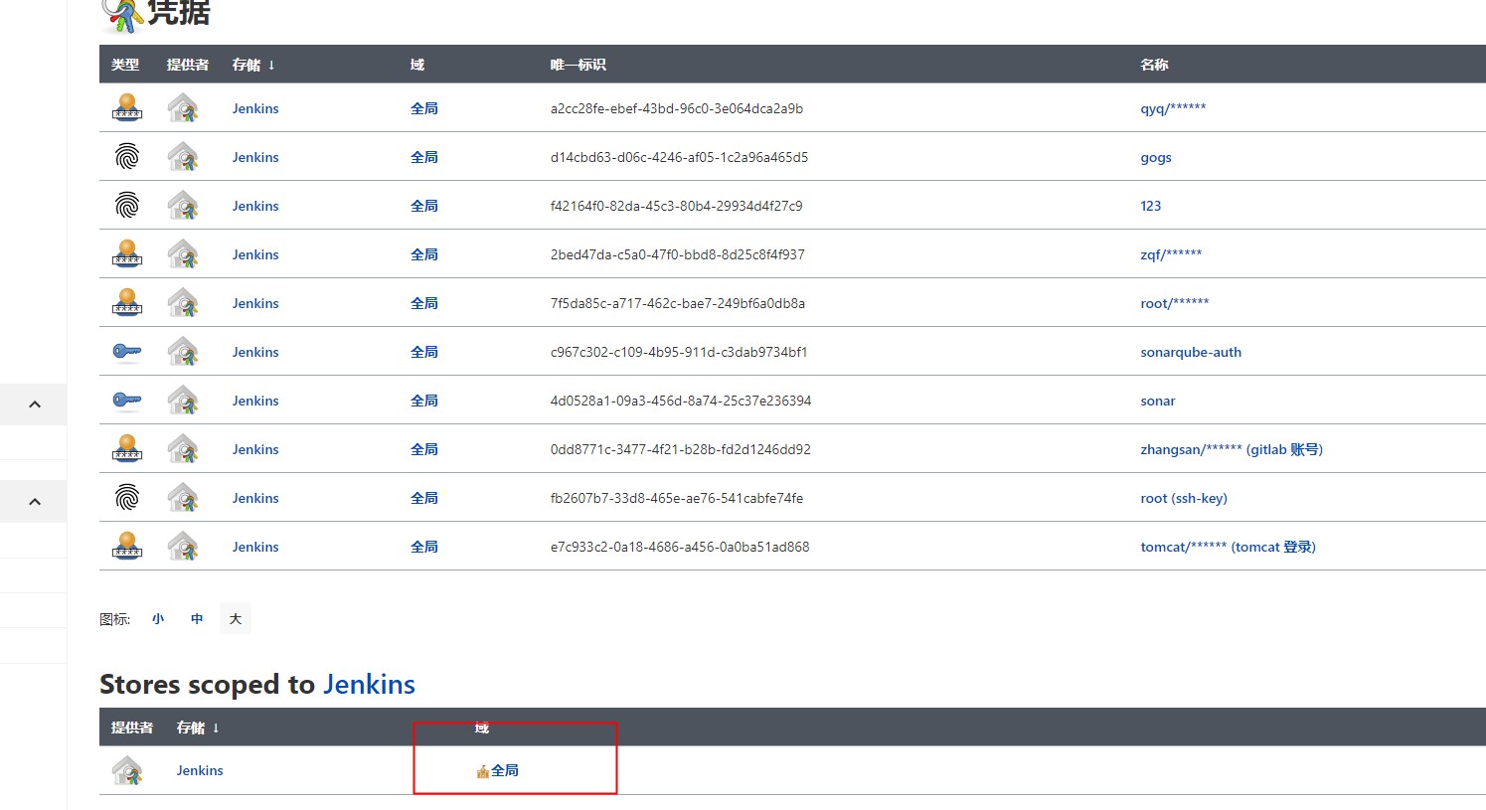This screenshot has height=810, width=1486.
Task: Click the key type icon in the sonar row
Action: tap(127, 400)
